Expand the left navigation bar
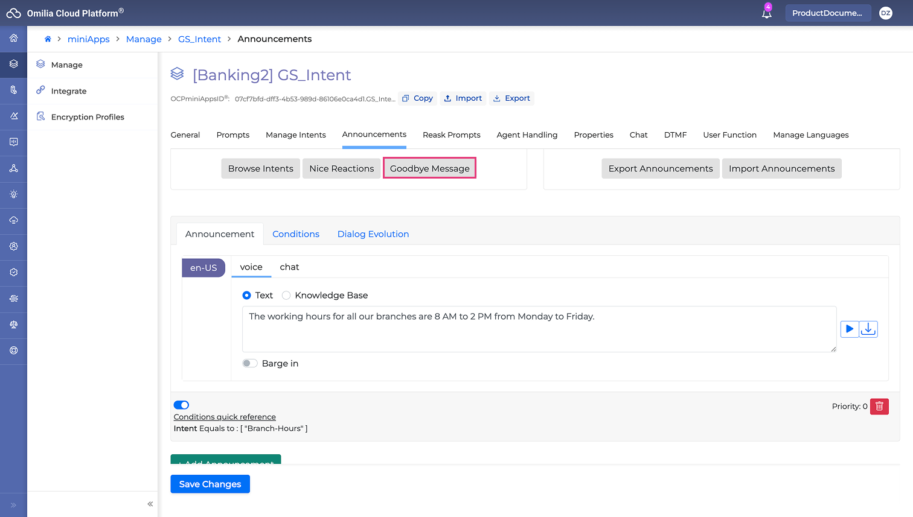The height and width of the screenshot is (517, 913). tap(13, 505)
